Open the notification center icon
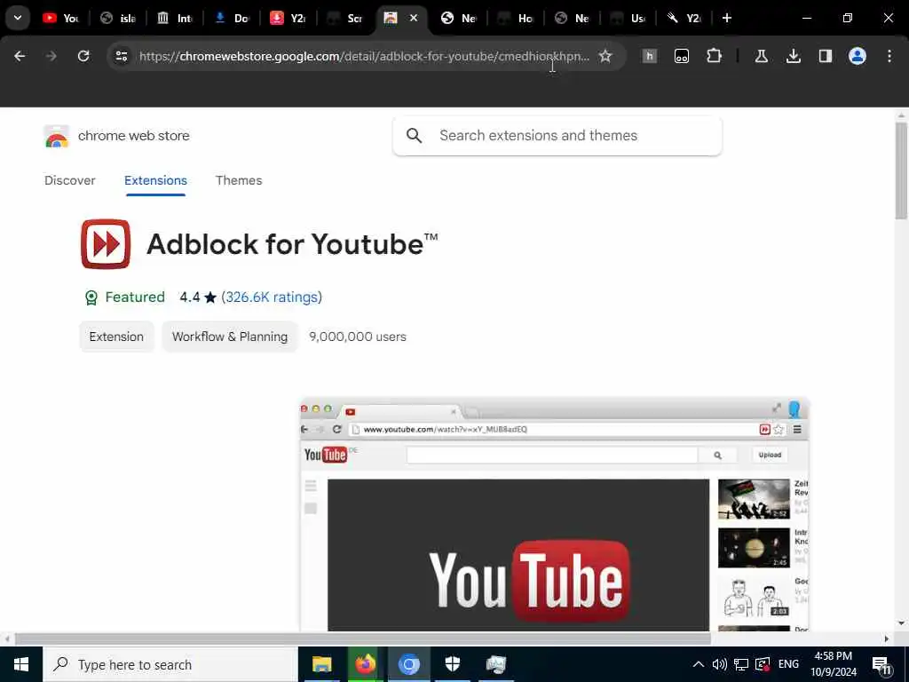This screenshot has width=909, height=682. pos(881,664)
